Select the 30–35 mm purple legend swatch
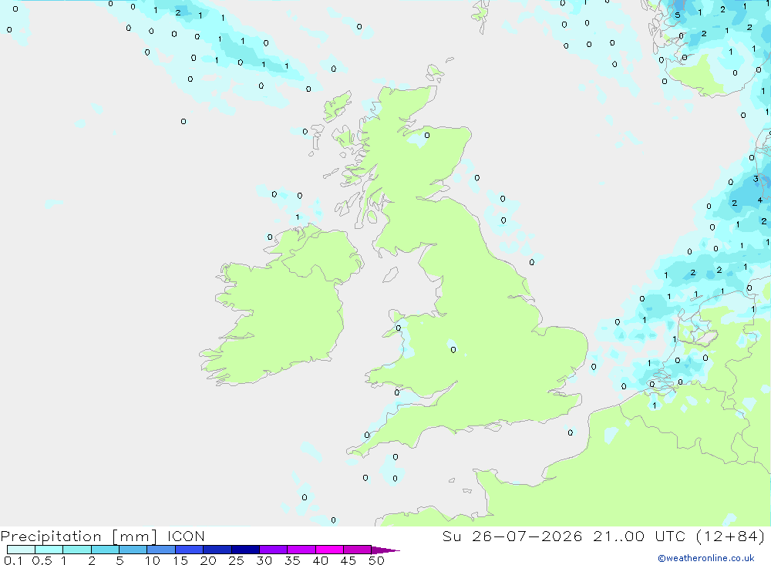Viewport: 771px width, 565px height. pos(273,550)
